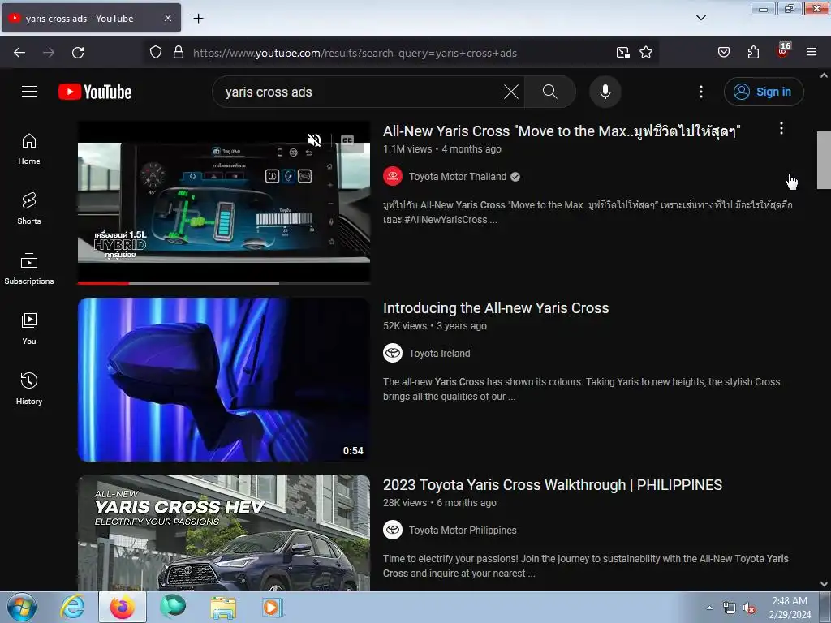Open tracking protection shield
Viewport: 831px width, 623px height.
(x=155, y=53)
